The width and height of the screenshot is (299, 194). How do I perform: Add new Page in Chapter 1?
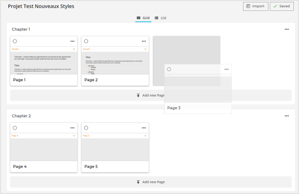tap(151, 95)
